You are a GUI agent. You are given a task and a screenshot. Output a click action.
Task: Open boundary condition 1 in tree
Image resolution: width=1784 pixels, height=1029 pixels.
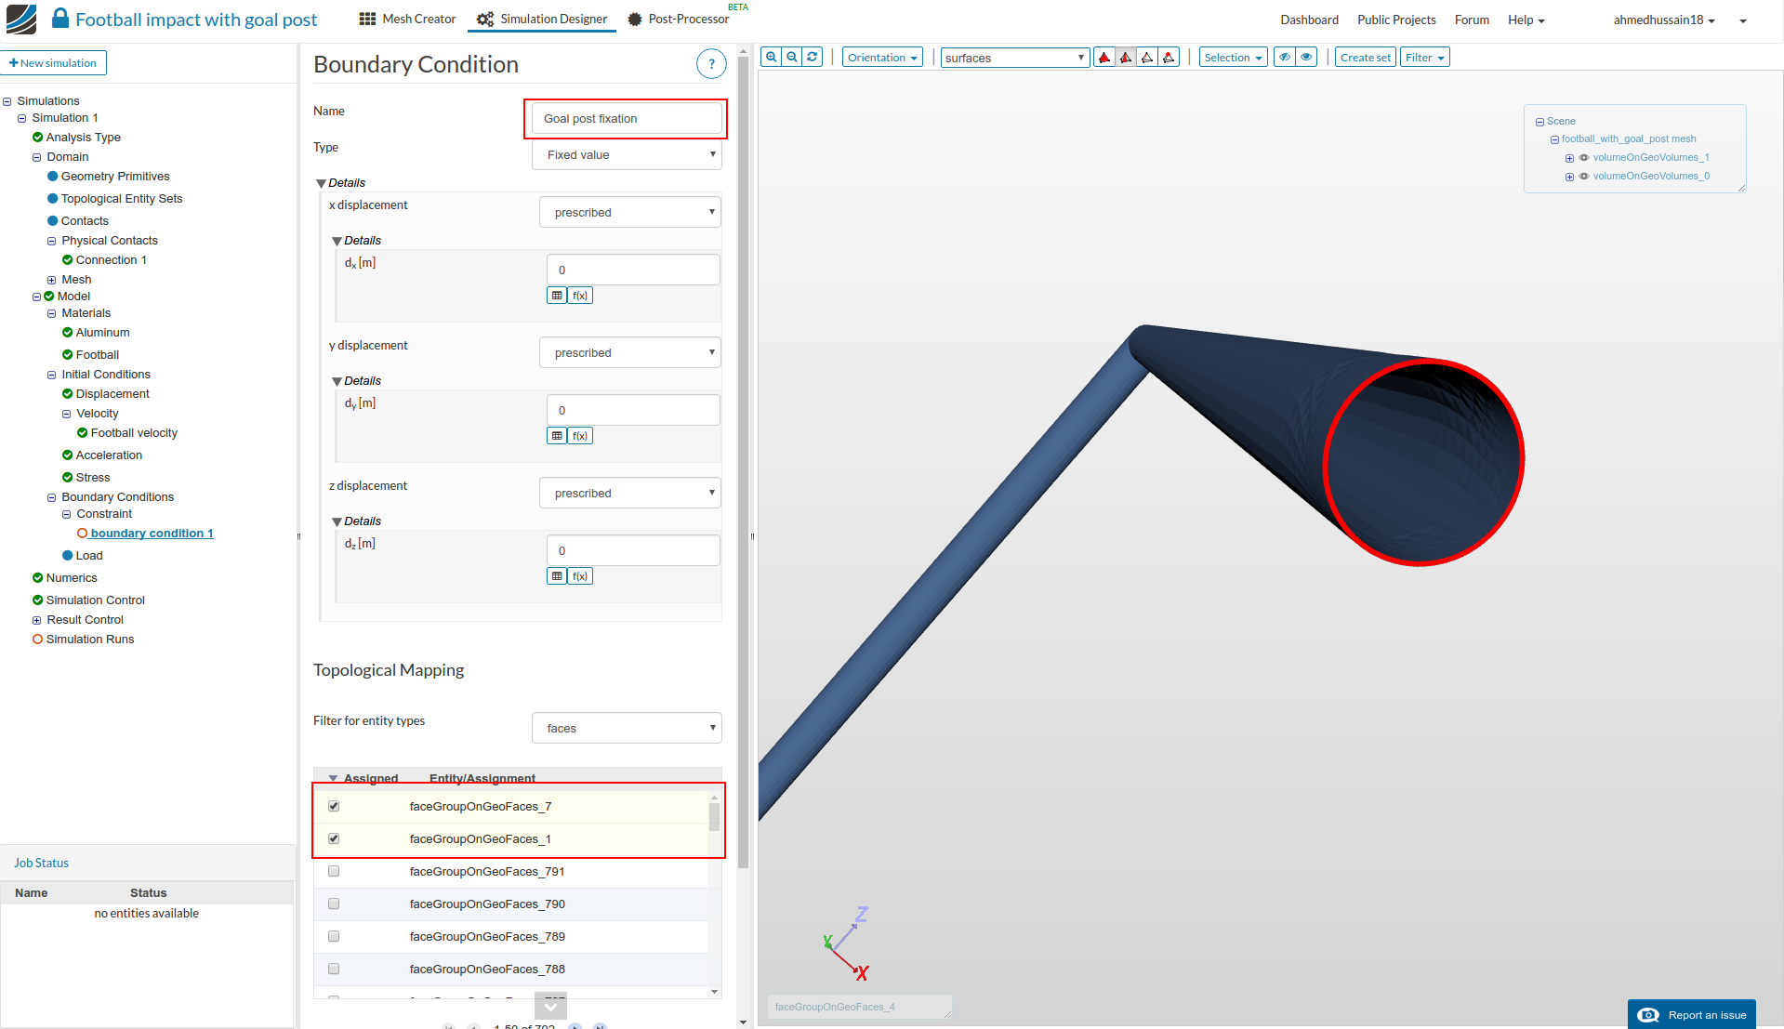pyautogui.click(x=152, y=534)
